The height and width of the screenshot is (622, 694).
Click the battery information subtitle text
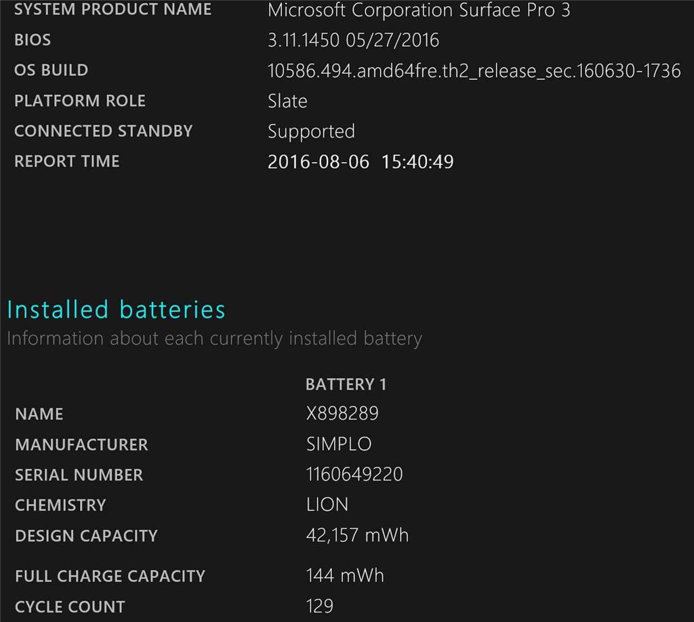215,338
